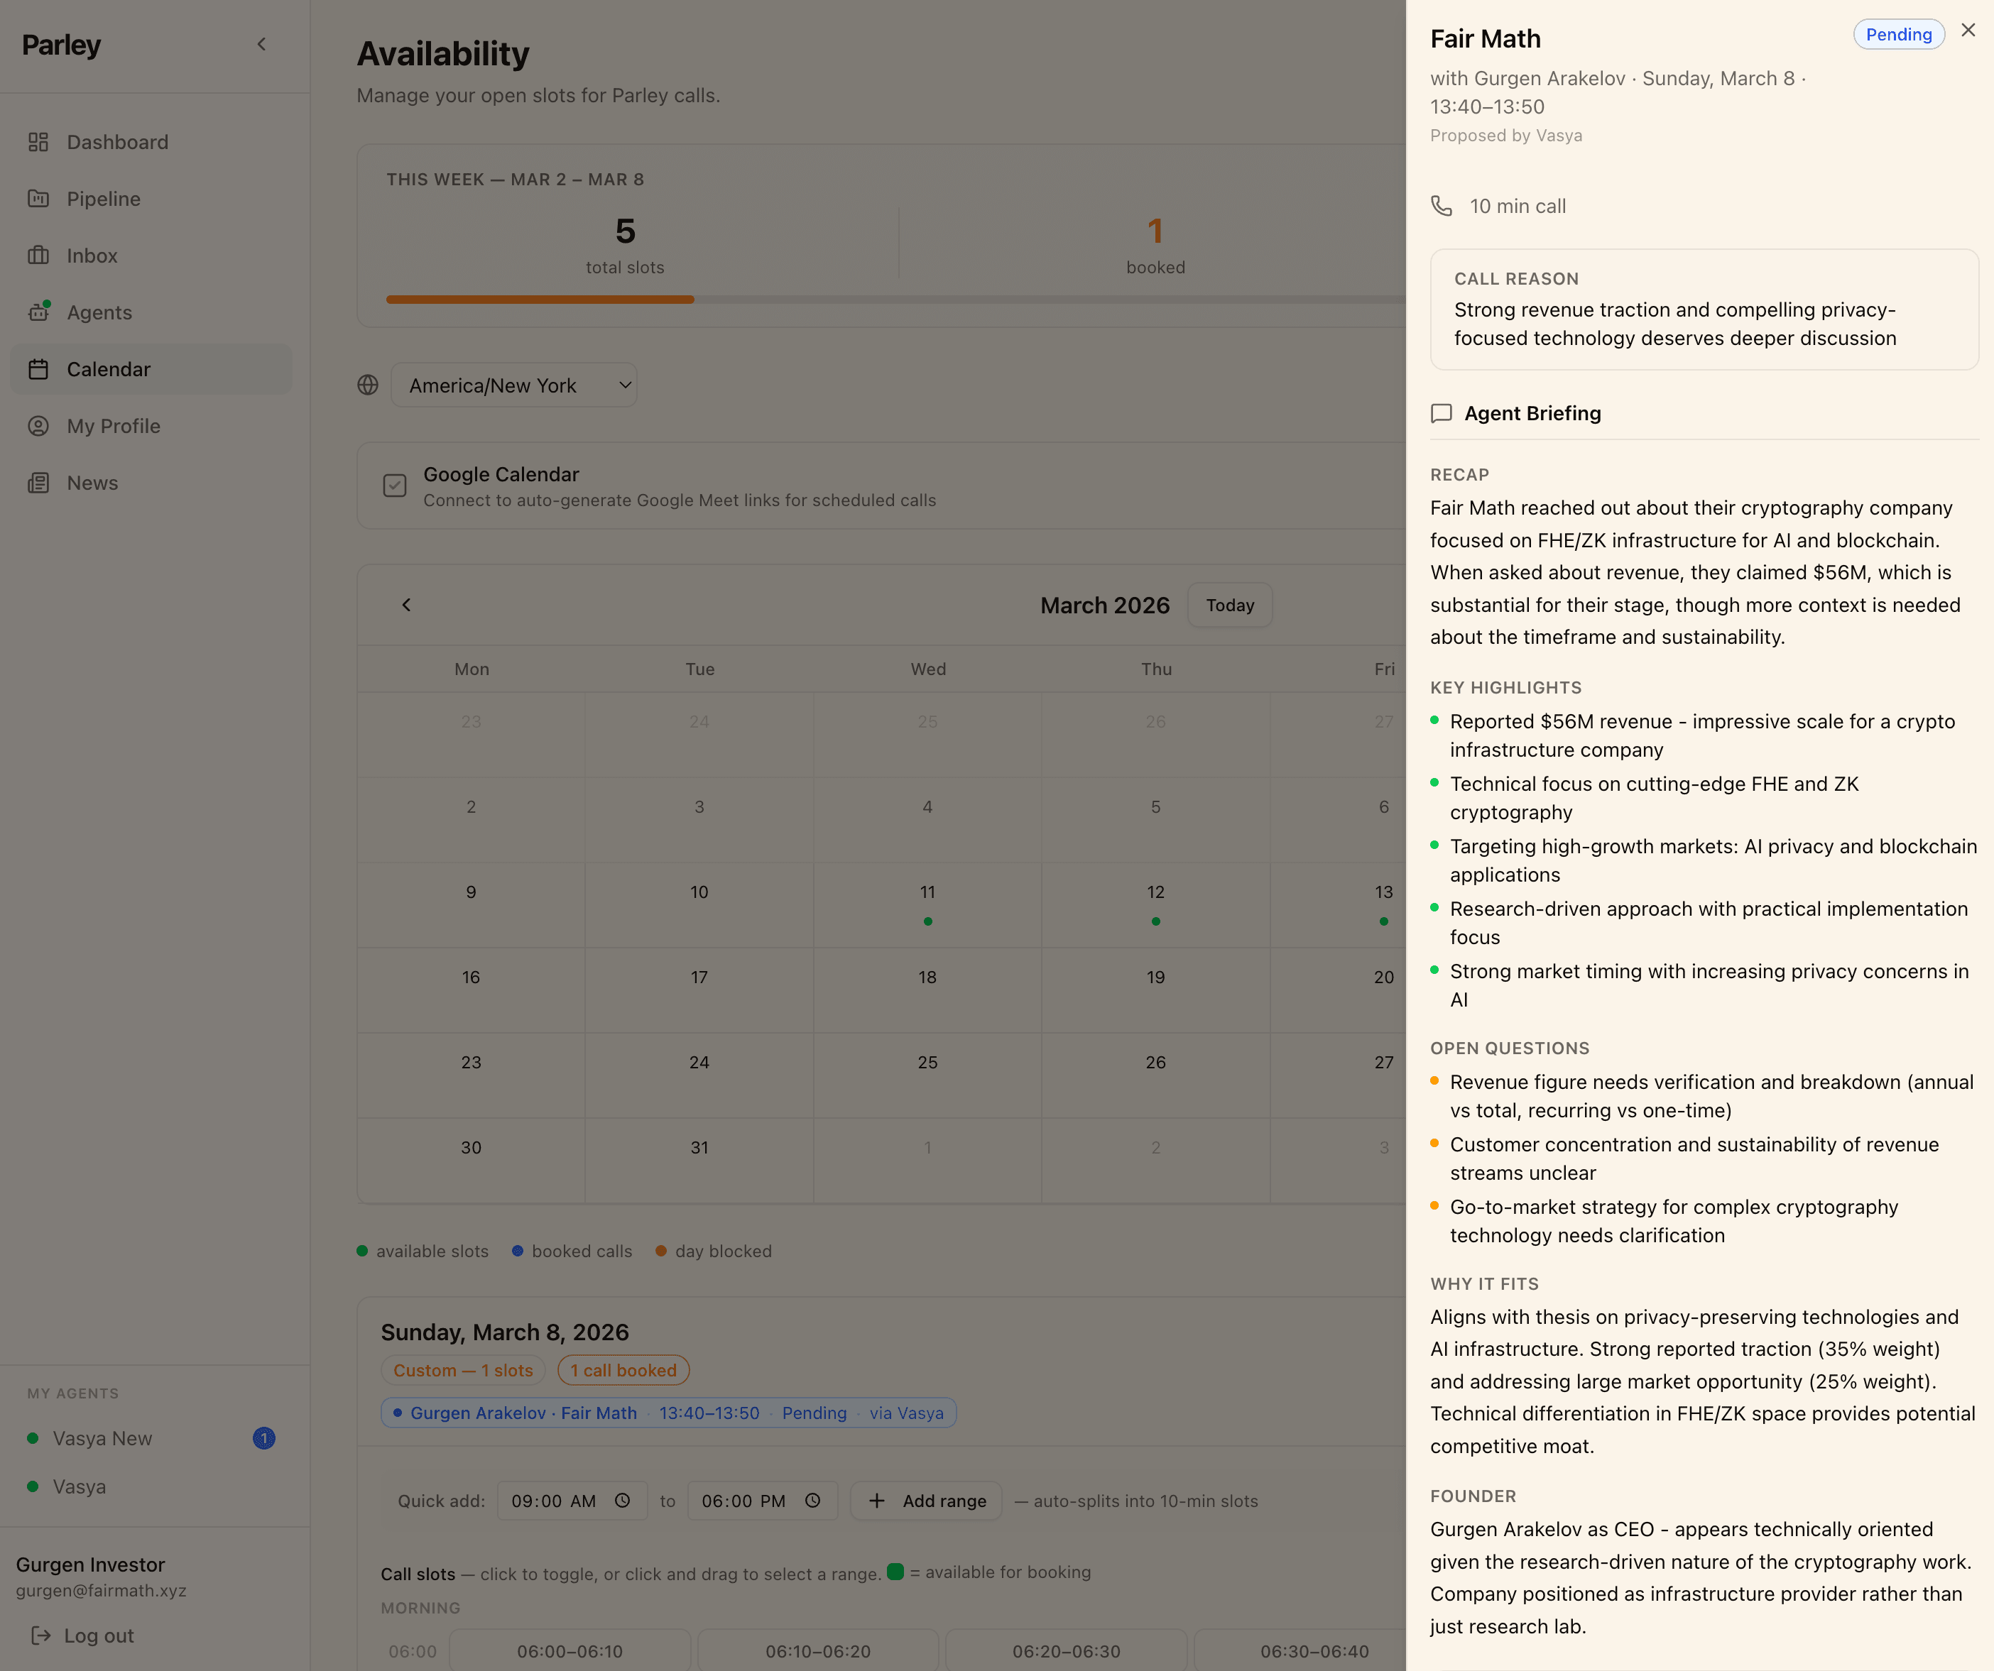Screen dimensions: 1994x1671
Task: Go to previous month with the left chevron
Action: tap(406, 605)
